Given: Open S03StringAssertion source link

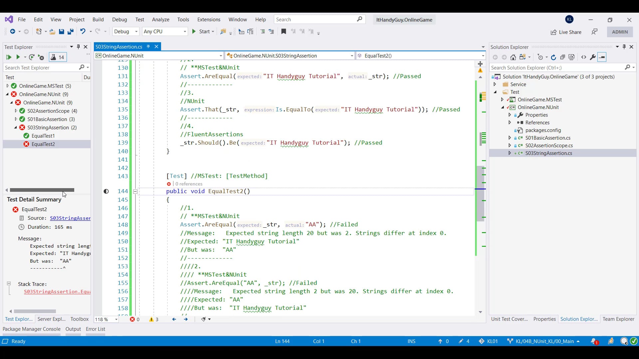Looking at the screenshot, I should [70, 218].
